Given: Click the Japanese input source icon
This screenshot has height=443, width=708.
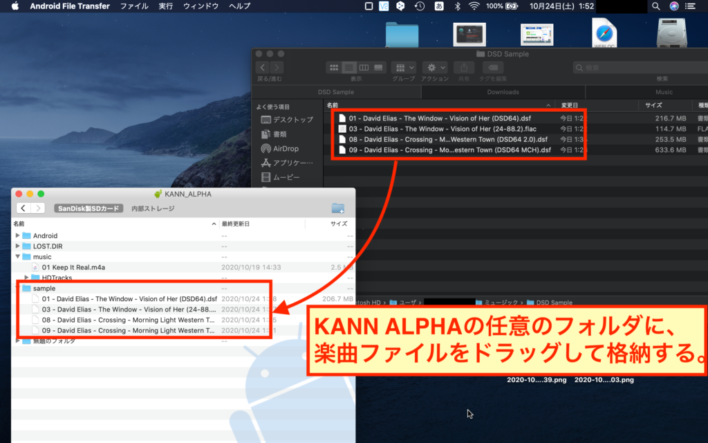Looking at the screenshot, I should click(x=439, y=6).
